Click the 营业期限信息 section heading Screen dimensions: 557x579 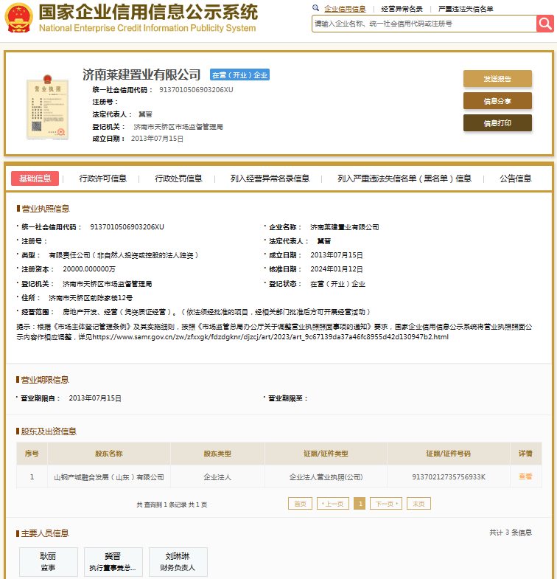tap(45, 380)
